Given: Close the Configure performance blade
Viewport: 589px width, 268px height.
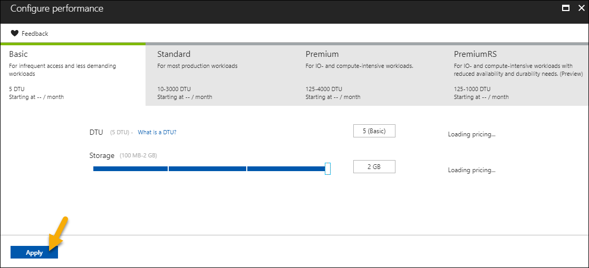Looking at the screenshot, I should tap(579, 8).
